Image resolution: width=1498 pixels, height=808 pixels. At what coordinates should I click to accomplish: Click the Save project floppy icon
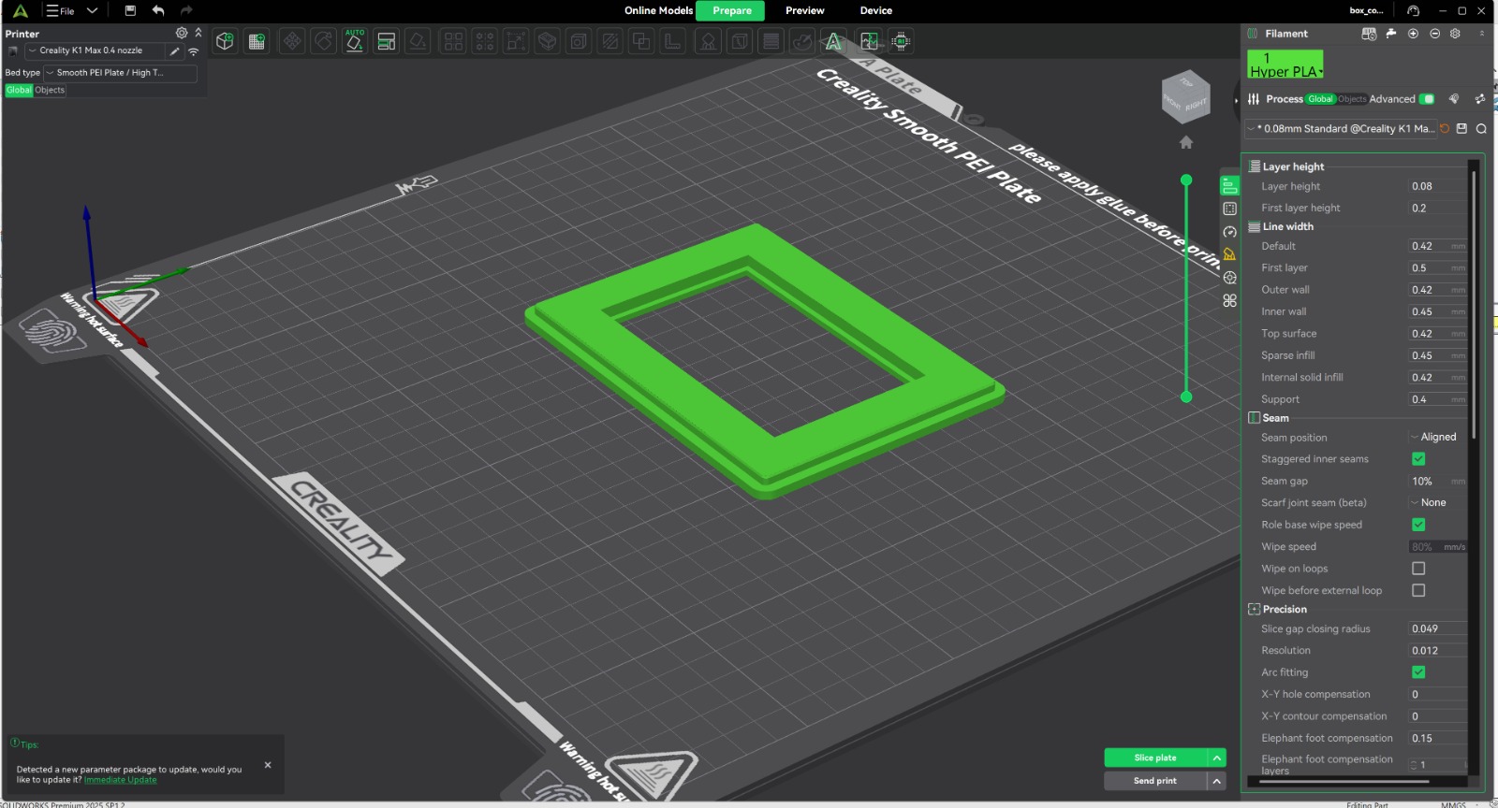point(130,10)
